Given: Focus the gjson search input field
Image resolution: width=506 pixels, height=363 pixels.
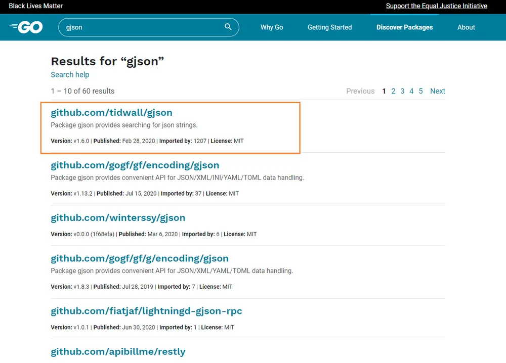Looking at the screenshot, I should coord(148,27).
